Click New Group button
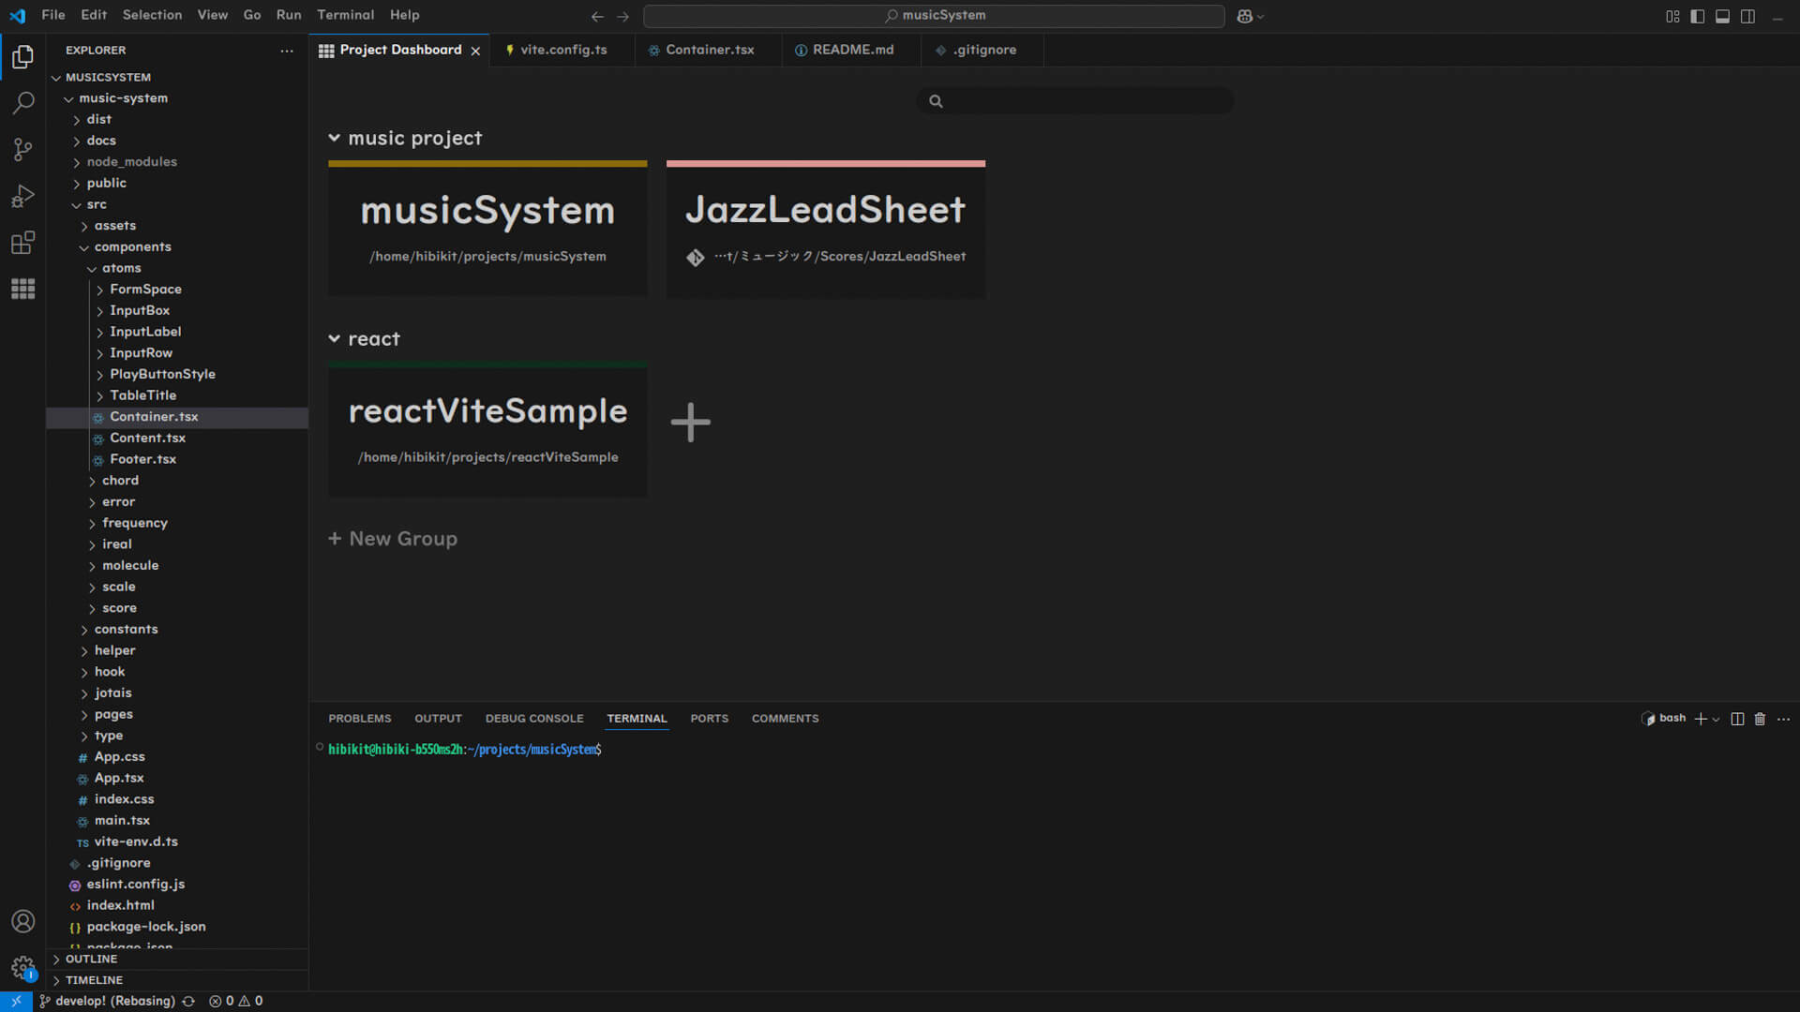The width and height of the screenshot is (1800, 1012). 393,539
